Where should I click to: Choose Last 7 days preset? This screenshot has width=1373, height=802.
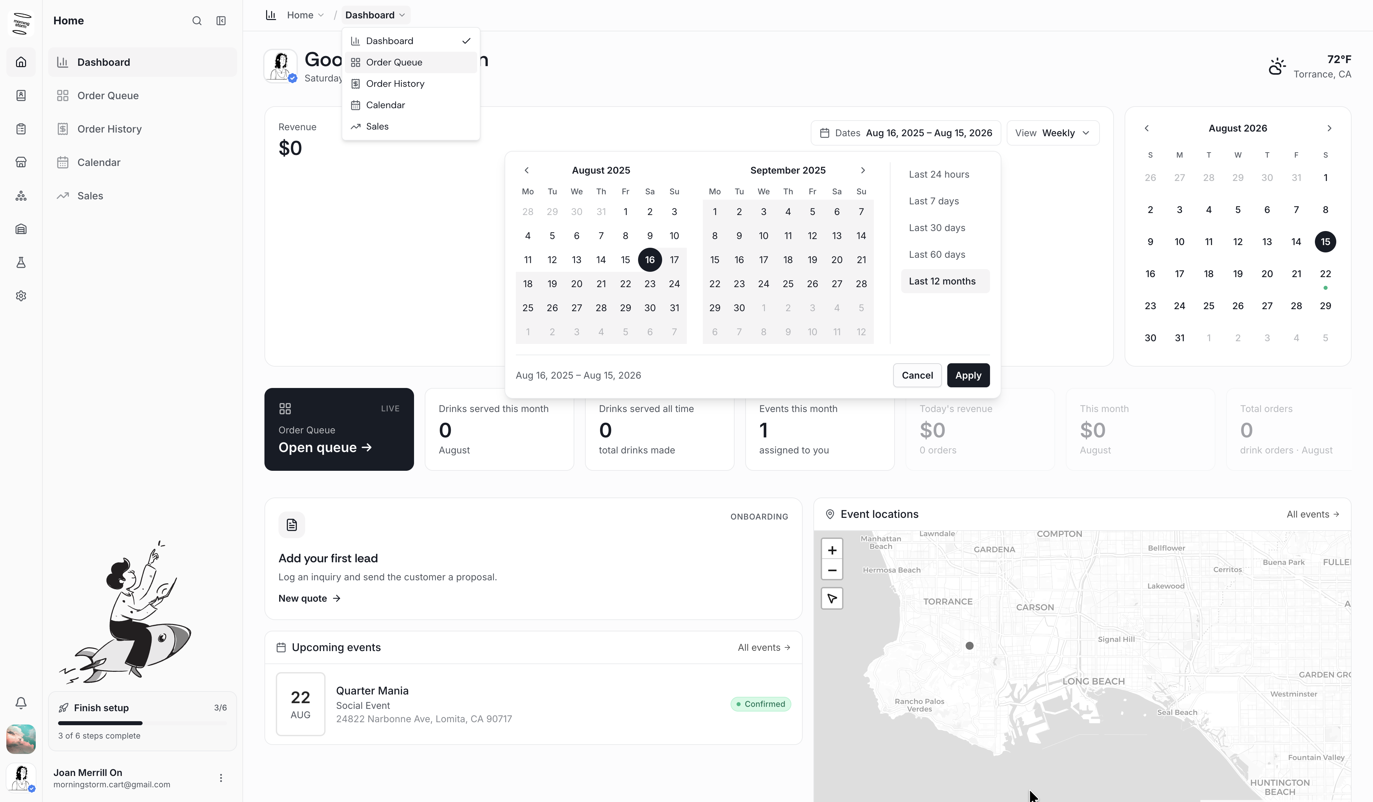point(945,201)
